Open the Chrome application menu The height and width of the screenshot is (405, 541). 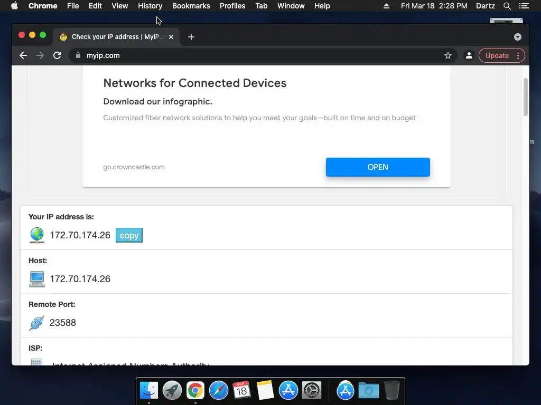43,6
